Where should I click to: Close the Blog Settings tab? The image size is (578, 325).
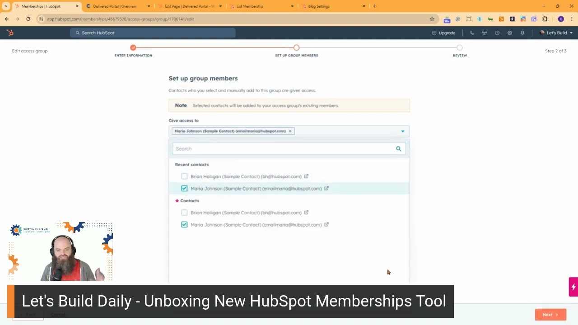click(364, 6)
